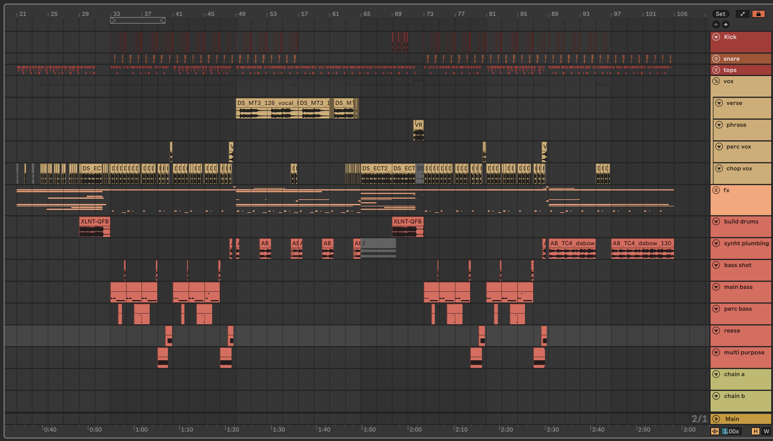Collapse the reese track arrow
Screen dimensions: 773x441
(716, 330)
